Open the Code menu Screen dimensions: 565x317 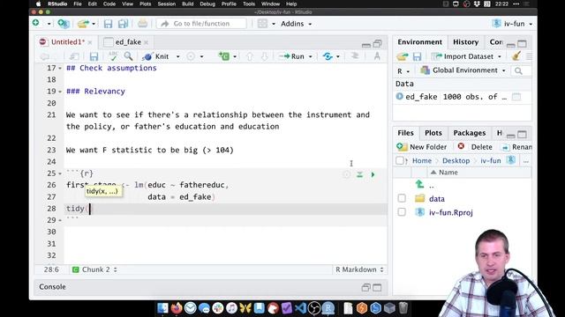click(x=109, y=4)
